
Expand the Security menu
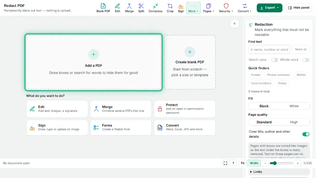[x=226, y=8]
